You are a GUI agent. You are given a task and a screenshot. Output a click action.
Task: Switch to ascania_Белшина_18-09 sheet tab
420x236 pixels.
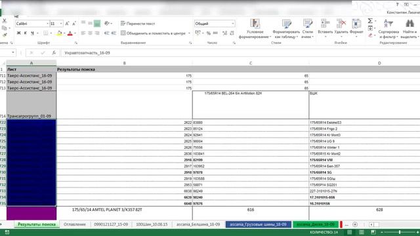(x=198, y=224)
